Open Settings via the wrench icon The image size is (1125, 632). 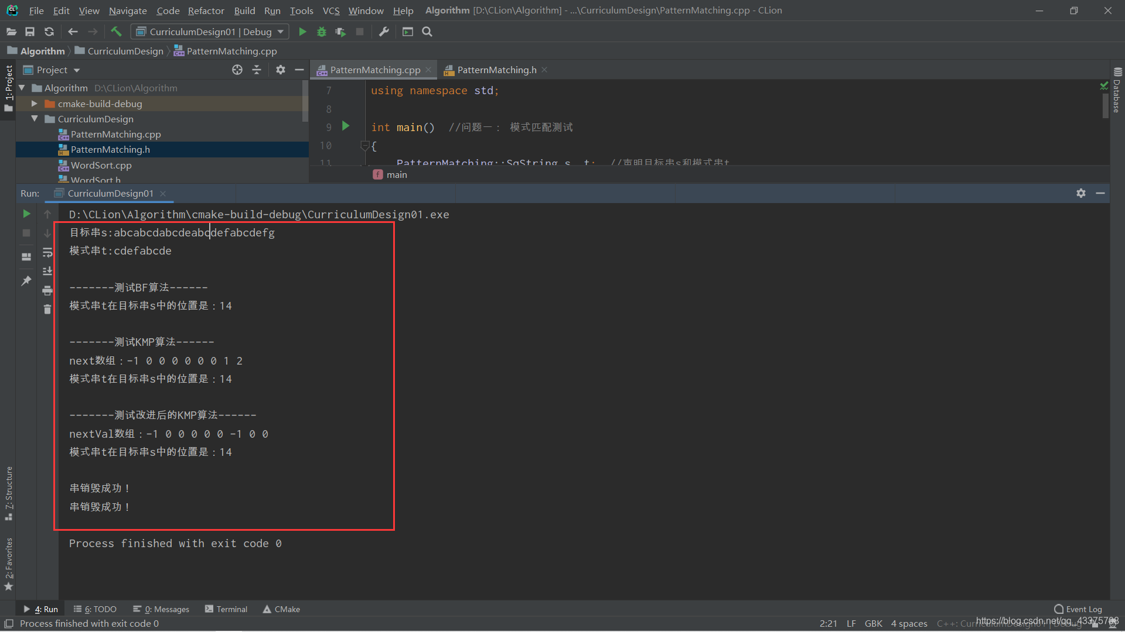pyautogui.click(x=384, y=32)
